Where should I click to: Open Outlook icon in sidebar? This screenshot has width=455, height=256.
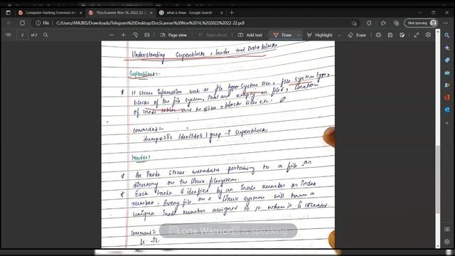pos(447,110)
